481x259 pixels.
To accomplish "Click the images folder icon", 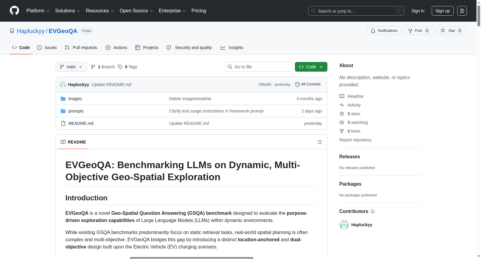I will [63, 99].
